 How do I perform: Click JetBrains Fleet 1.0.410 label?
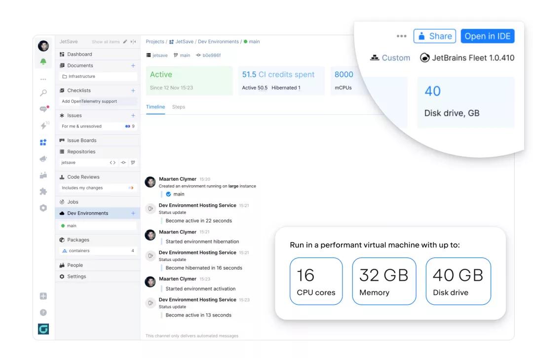tap(467, 58)
